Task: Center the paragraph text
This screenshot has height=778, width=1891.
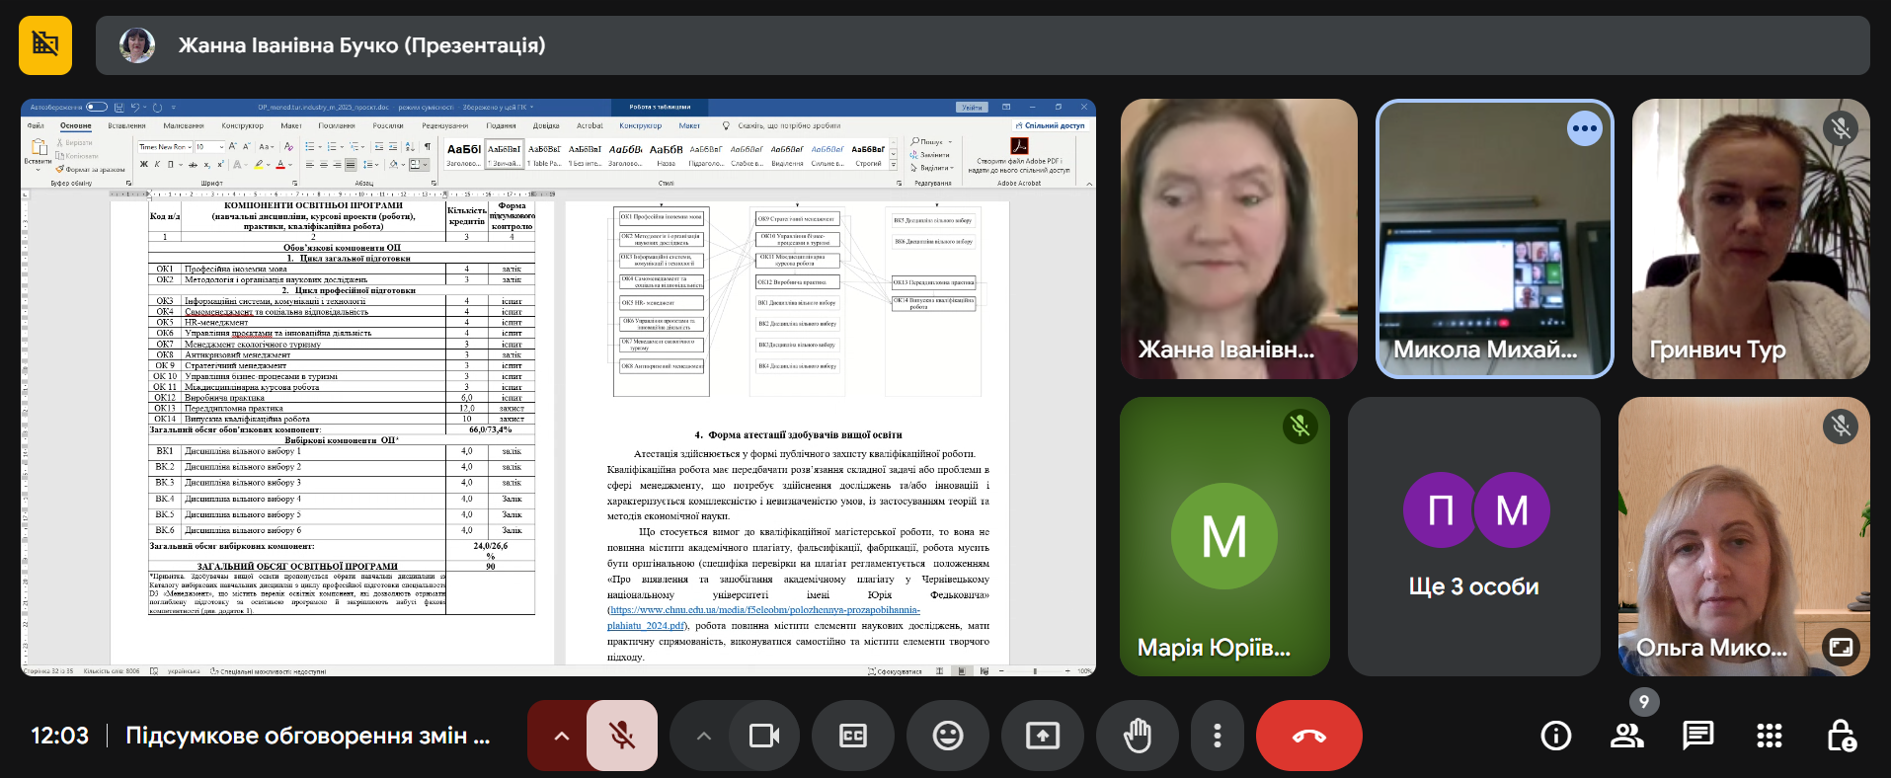Action: (x=323, y=165)
